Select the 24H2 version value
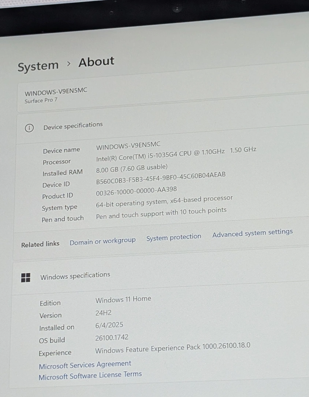This screenshot has height=397, width=309. 103,313
